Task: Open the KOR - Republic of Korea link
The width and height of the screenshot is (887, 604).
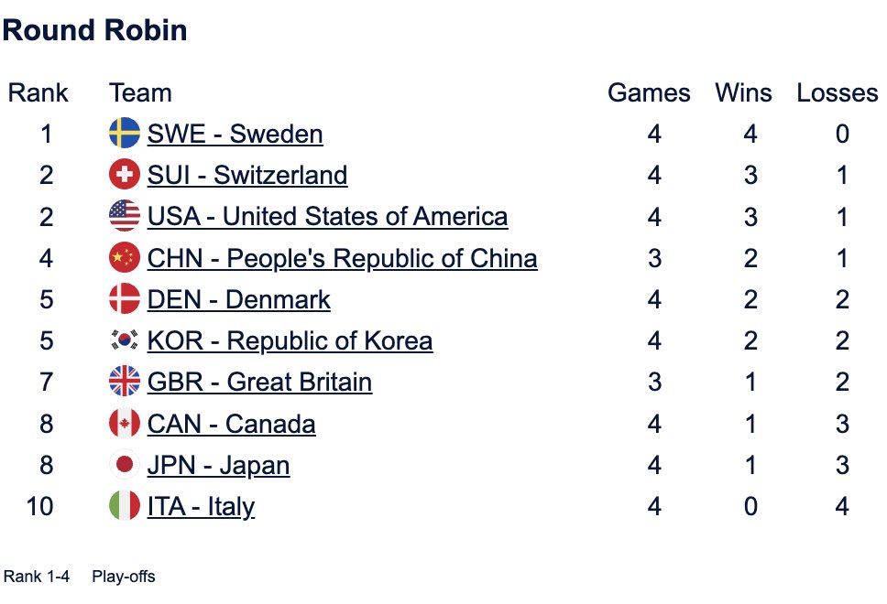Action: tap(290, 341)
